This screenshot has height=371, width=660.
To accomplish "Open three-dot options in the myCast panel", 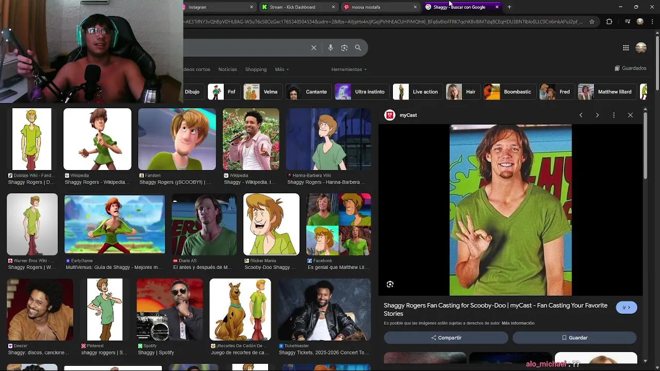I will pos(614,115).
